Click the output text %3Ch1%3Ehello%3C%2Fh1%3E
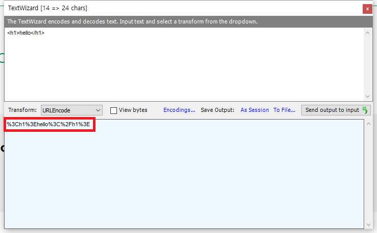This screenshot has height=233, width=377. point(49,124)
